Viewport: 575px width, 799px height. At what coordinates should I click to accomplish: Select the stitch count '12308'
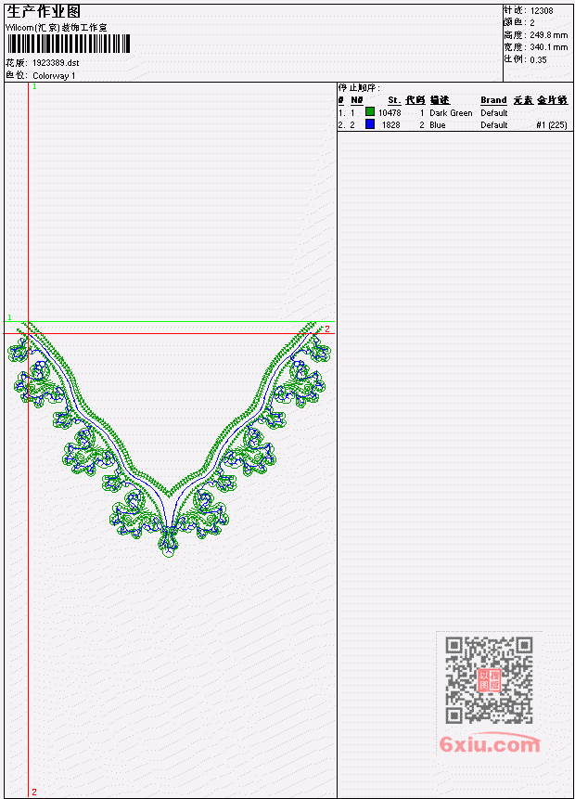click(x=542, y=11)
